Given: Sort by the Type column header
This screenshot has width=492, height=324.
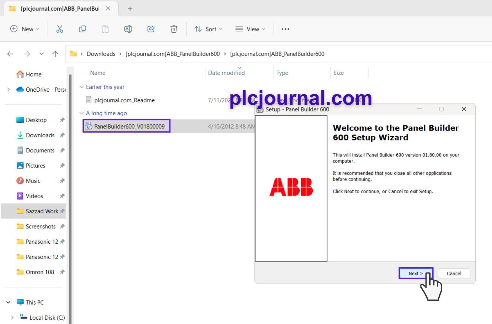Looking at the screenshot, I should click(282, 73).
